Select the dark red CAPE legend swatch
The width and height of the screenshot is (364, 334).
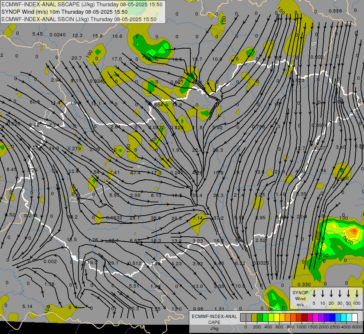coord(305,317)
